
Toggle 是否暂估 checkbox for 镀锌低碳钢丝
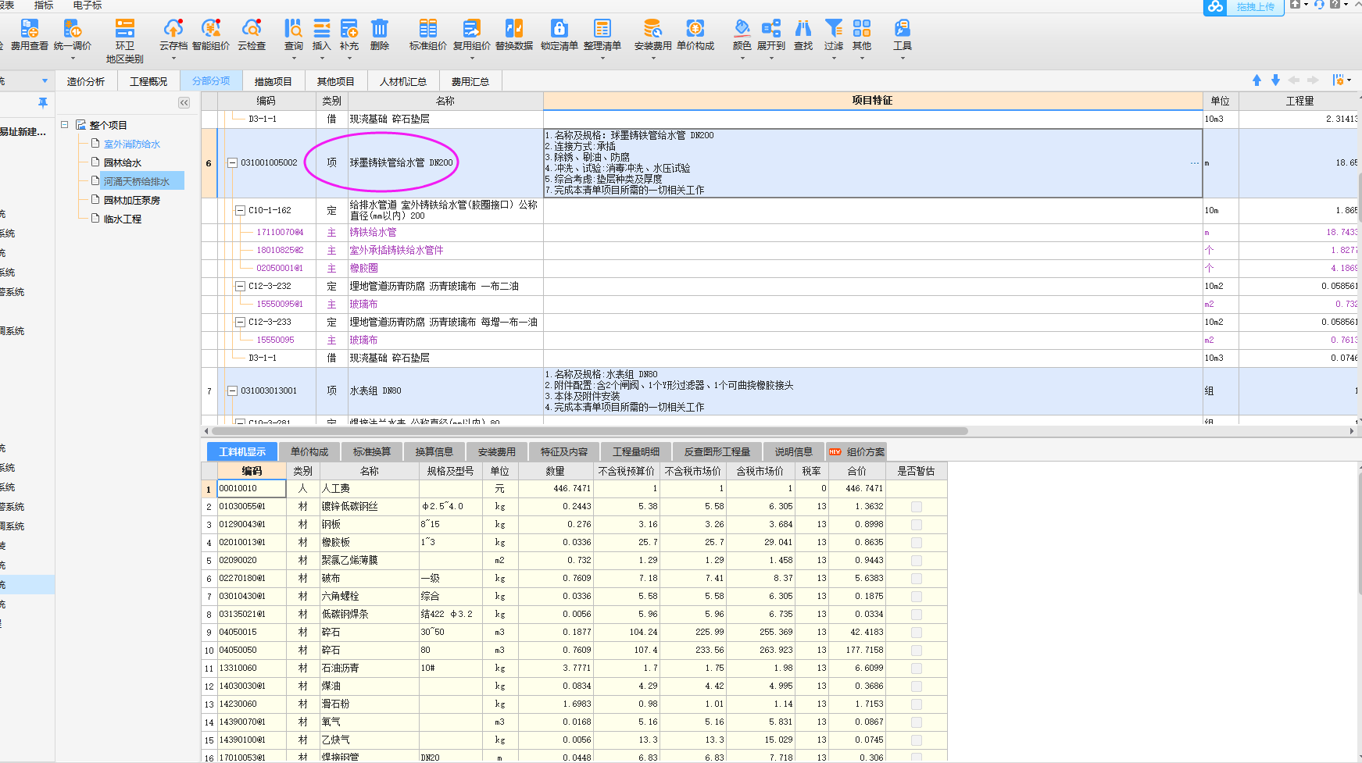tap(917, 507)
